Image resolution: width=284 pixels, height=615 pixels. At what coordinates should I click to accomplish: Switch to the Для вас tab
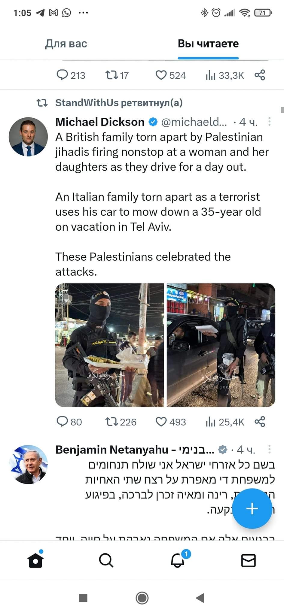point(66,44)
